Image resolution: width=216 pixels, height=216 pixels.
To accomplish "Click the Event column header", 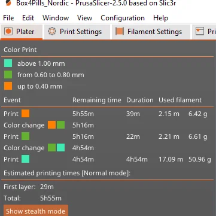I will point(12,100).
